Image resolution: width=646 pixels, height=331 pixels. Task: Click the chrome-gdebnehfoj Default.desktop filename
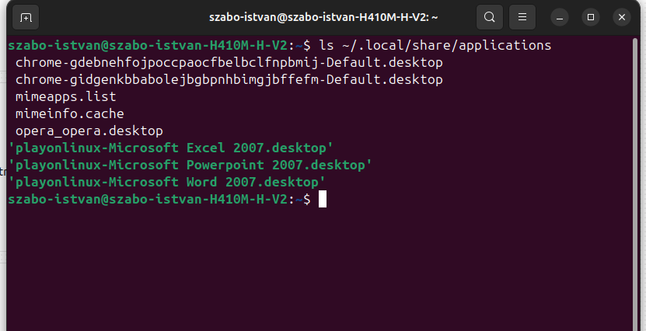pos(229,62)
